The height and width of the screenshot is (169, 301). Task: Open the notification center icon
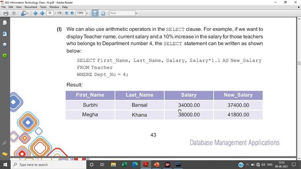point(293,165)
